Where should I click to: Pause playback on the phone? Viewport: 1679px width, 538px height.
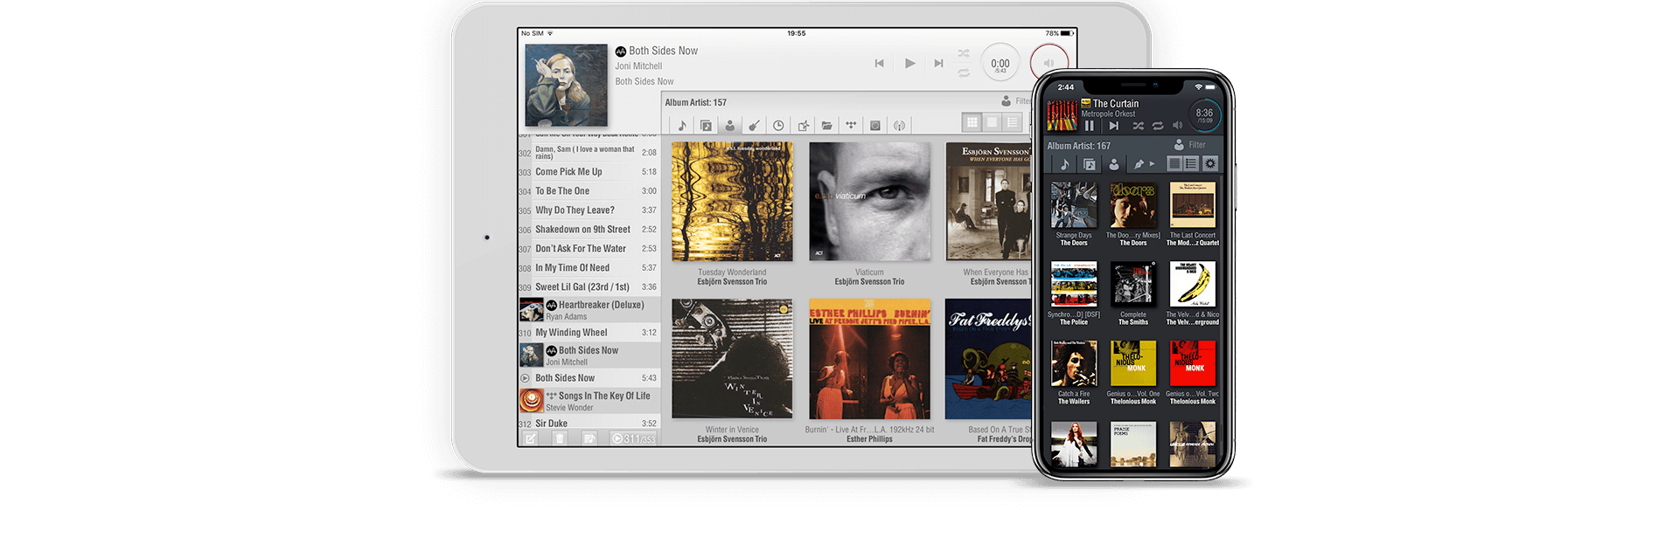(1090, 126)
